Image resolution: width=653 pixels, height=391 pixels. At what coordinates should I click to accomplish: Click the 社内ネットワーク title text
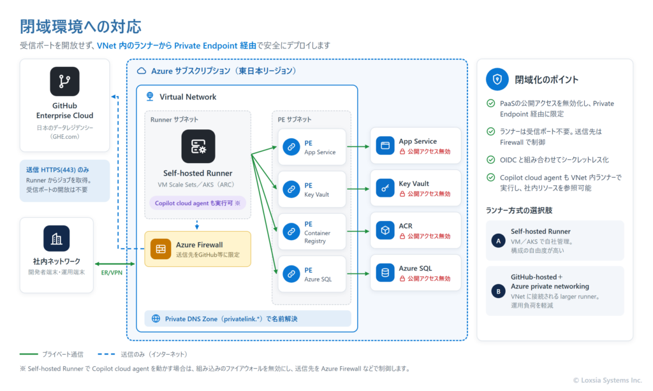57,261
